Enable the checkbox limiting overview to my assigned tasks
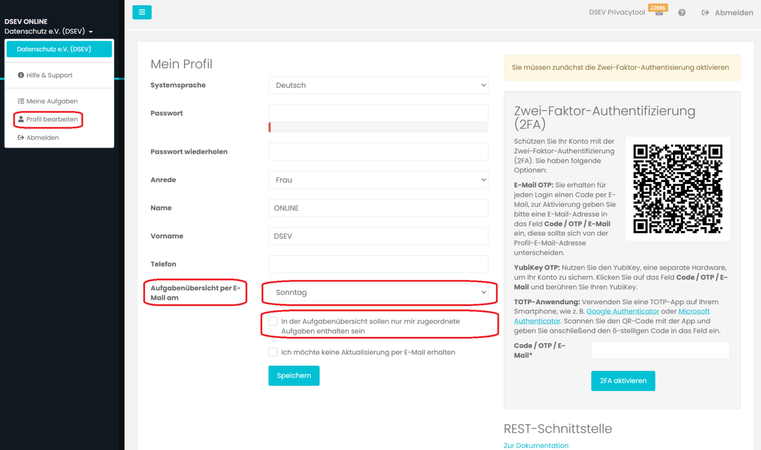This screenshot has width=761, height=450. coord(273,321)
